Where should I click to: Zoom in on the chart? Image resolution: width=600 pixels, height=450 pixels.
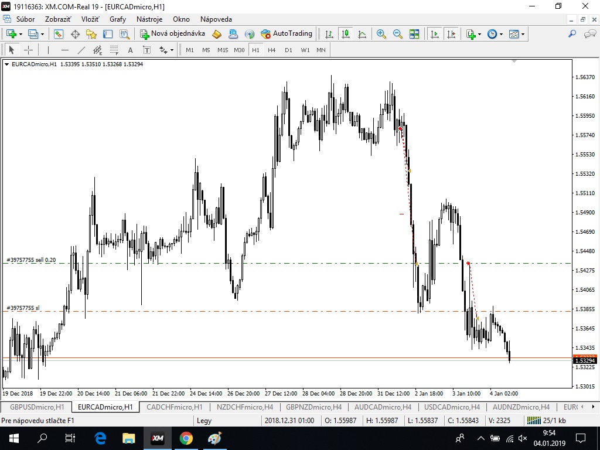(381, 34)
